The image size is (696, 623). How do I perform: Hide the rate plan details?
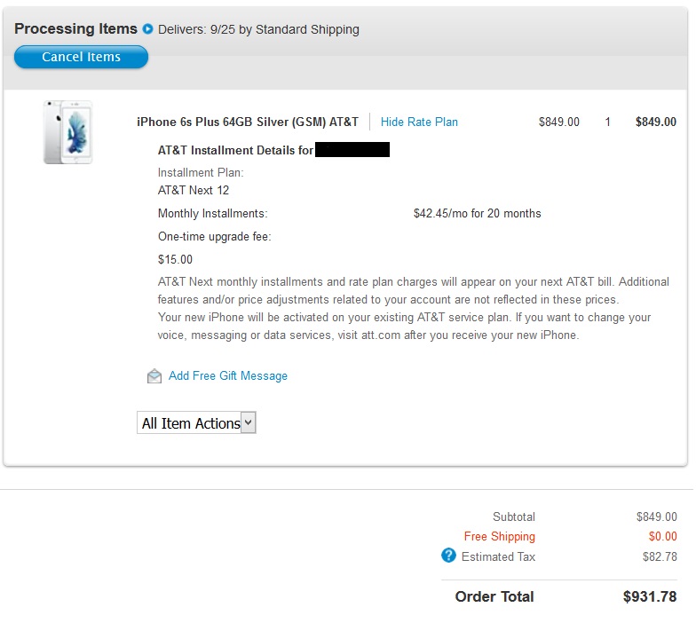419,122
